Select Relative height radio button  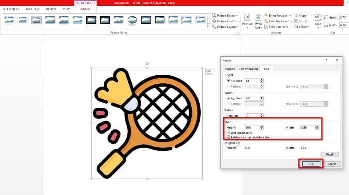[228, 86]
